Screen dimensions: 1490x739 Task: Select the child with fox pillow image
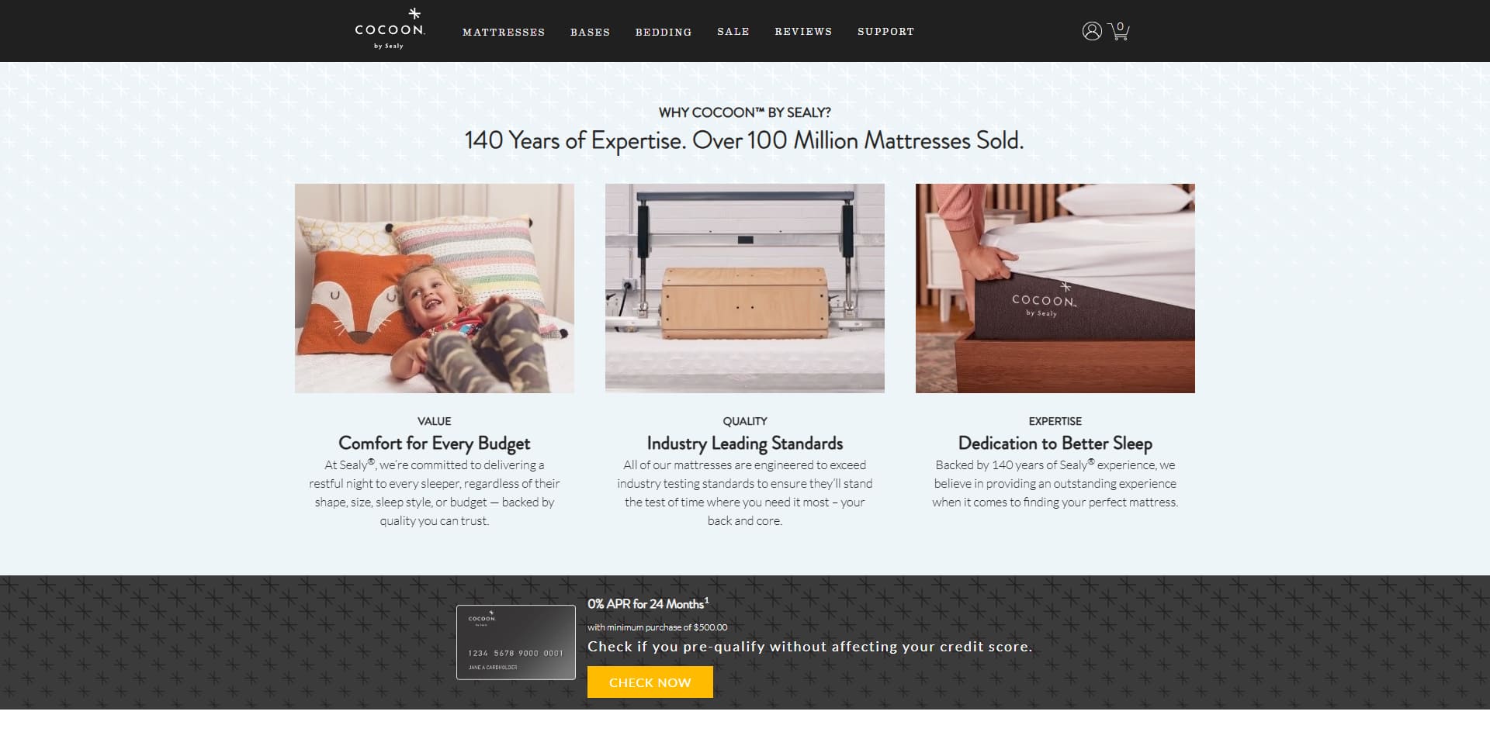coord(435,288)
